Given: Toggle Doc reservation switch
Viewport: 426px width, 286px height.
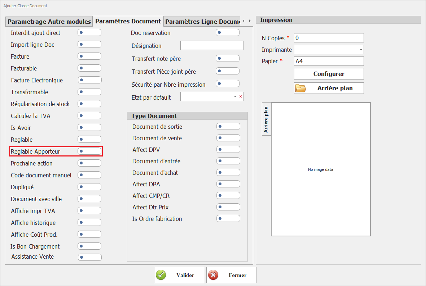Looking at the screenshot, I should tap(228, 32).
